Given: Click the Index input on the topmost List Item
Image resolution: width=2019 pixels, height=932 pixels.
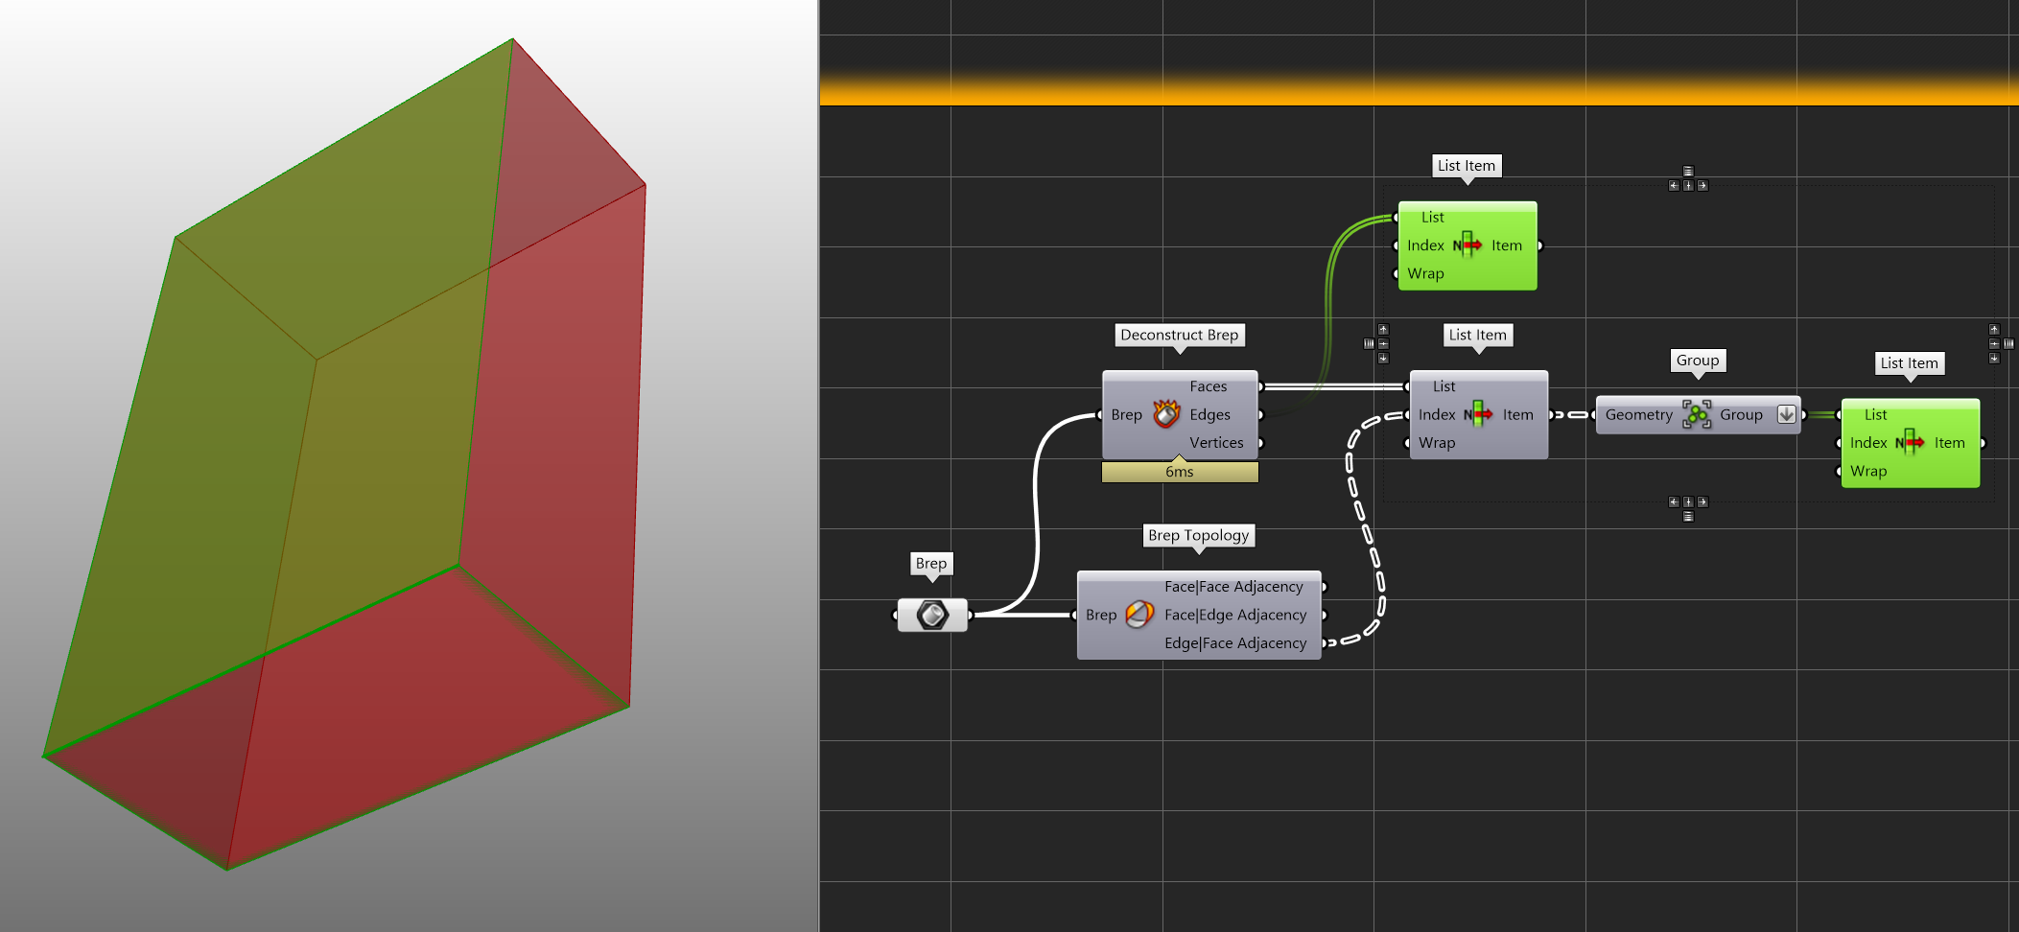Looking at the screenshot, I should (x=1425, y=245).
